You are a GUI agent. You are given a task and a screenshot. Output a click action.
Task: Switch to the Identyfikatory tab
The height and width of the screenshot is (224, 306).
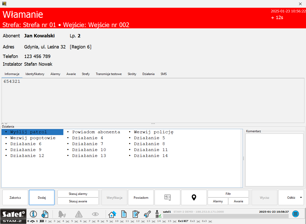[x=35, y=74]
